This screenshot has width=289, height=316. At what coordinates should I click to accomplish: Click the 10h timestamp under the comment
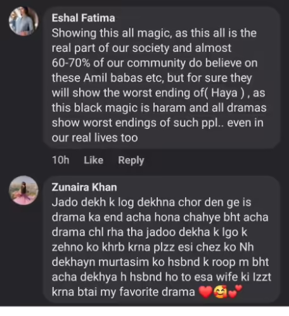61,160
